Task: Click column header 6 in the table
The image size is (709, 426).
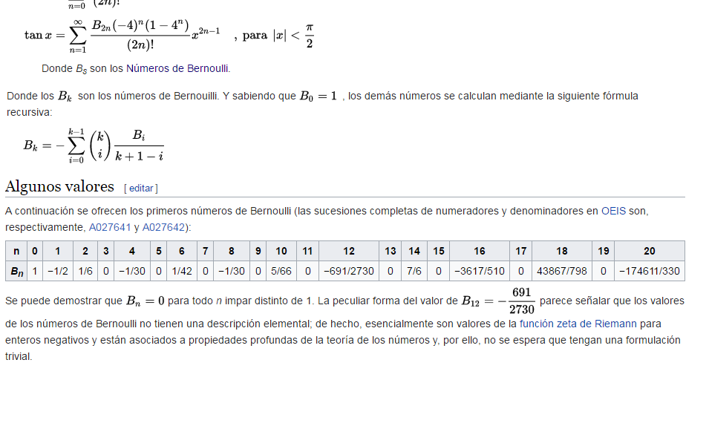Action: (x=182, y=251)
